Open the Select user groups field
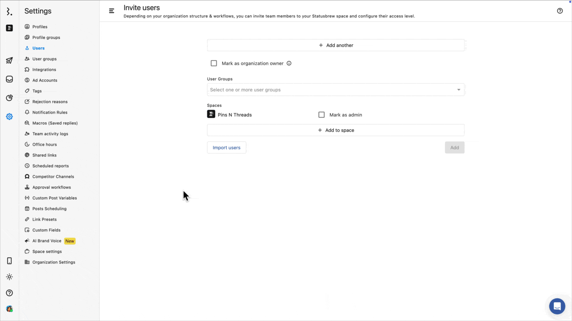Viewport: 572px width, 321px height. (331, 90)
